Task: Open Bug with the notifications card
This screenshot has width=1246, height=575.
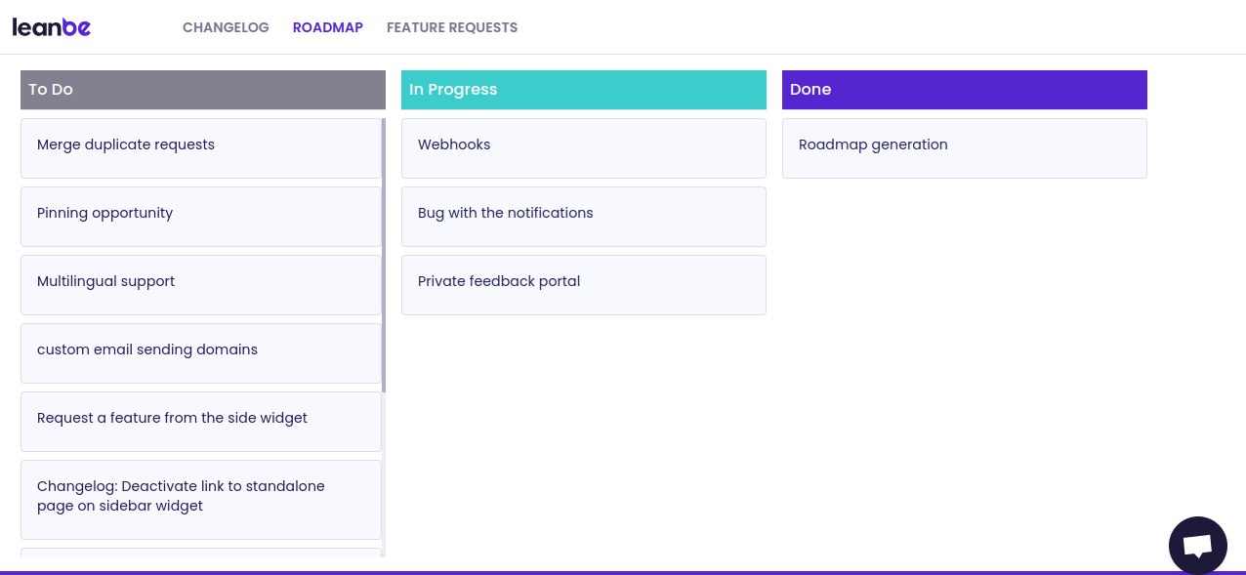Action: (x=584, y=217)
